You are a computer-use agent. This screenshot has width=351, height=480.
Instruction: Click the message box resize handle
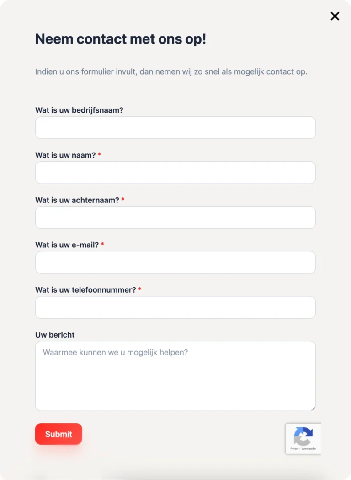pyautogui.click(x=313, y=408)
